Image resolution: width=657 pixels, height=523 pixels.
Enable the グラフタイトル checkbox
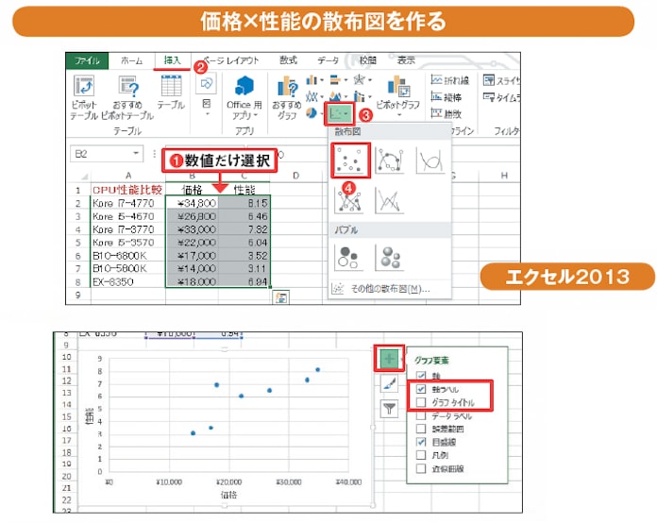click(x=421, y=402)
